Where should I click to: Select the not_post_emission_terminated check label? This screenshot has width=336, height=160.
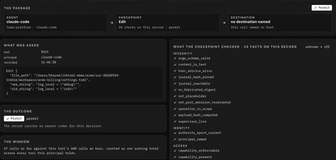click(x=205, y=102)
